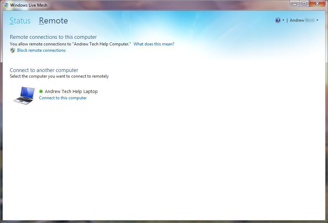Click the Block remote connections link

click(x=41, y=50)
